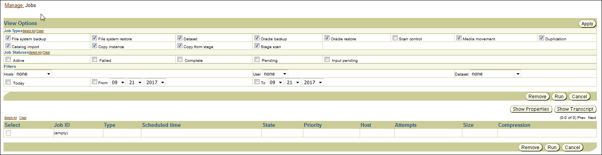Click Clear above jobs table

click(23, 118)
